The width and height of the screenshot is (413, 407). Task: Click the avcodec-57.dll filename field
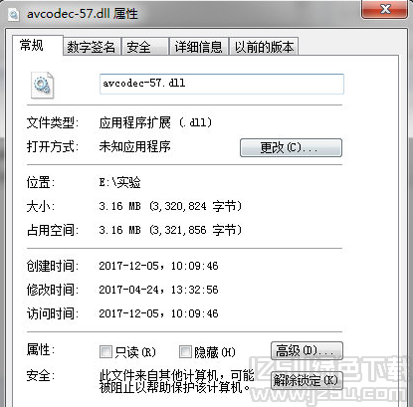pos(222,84)
